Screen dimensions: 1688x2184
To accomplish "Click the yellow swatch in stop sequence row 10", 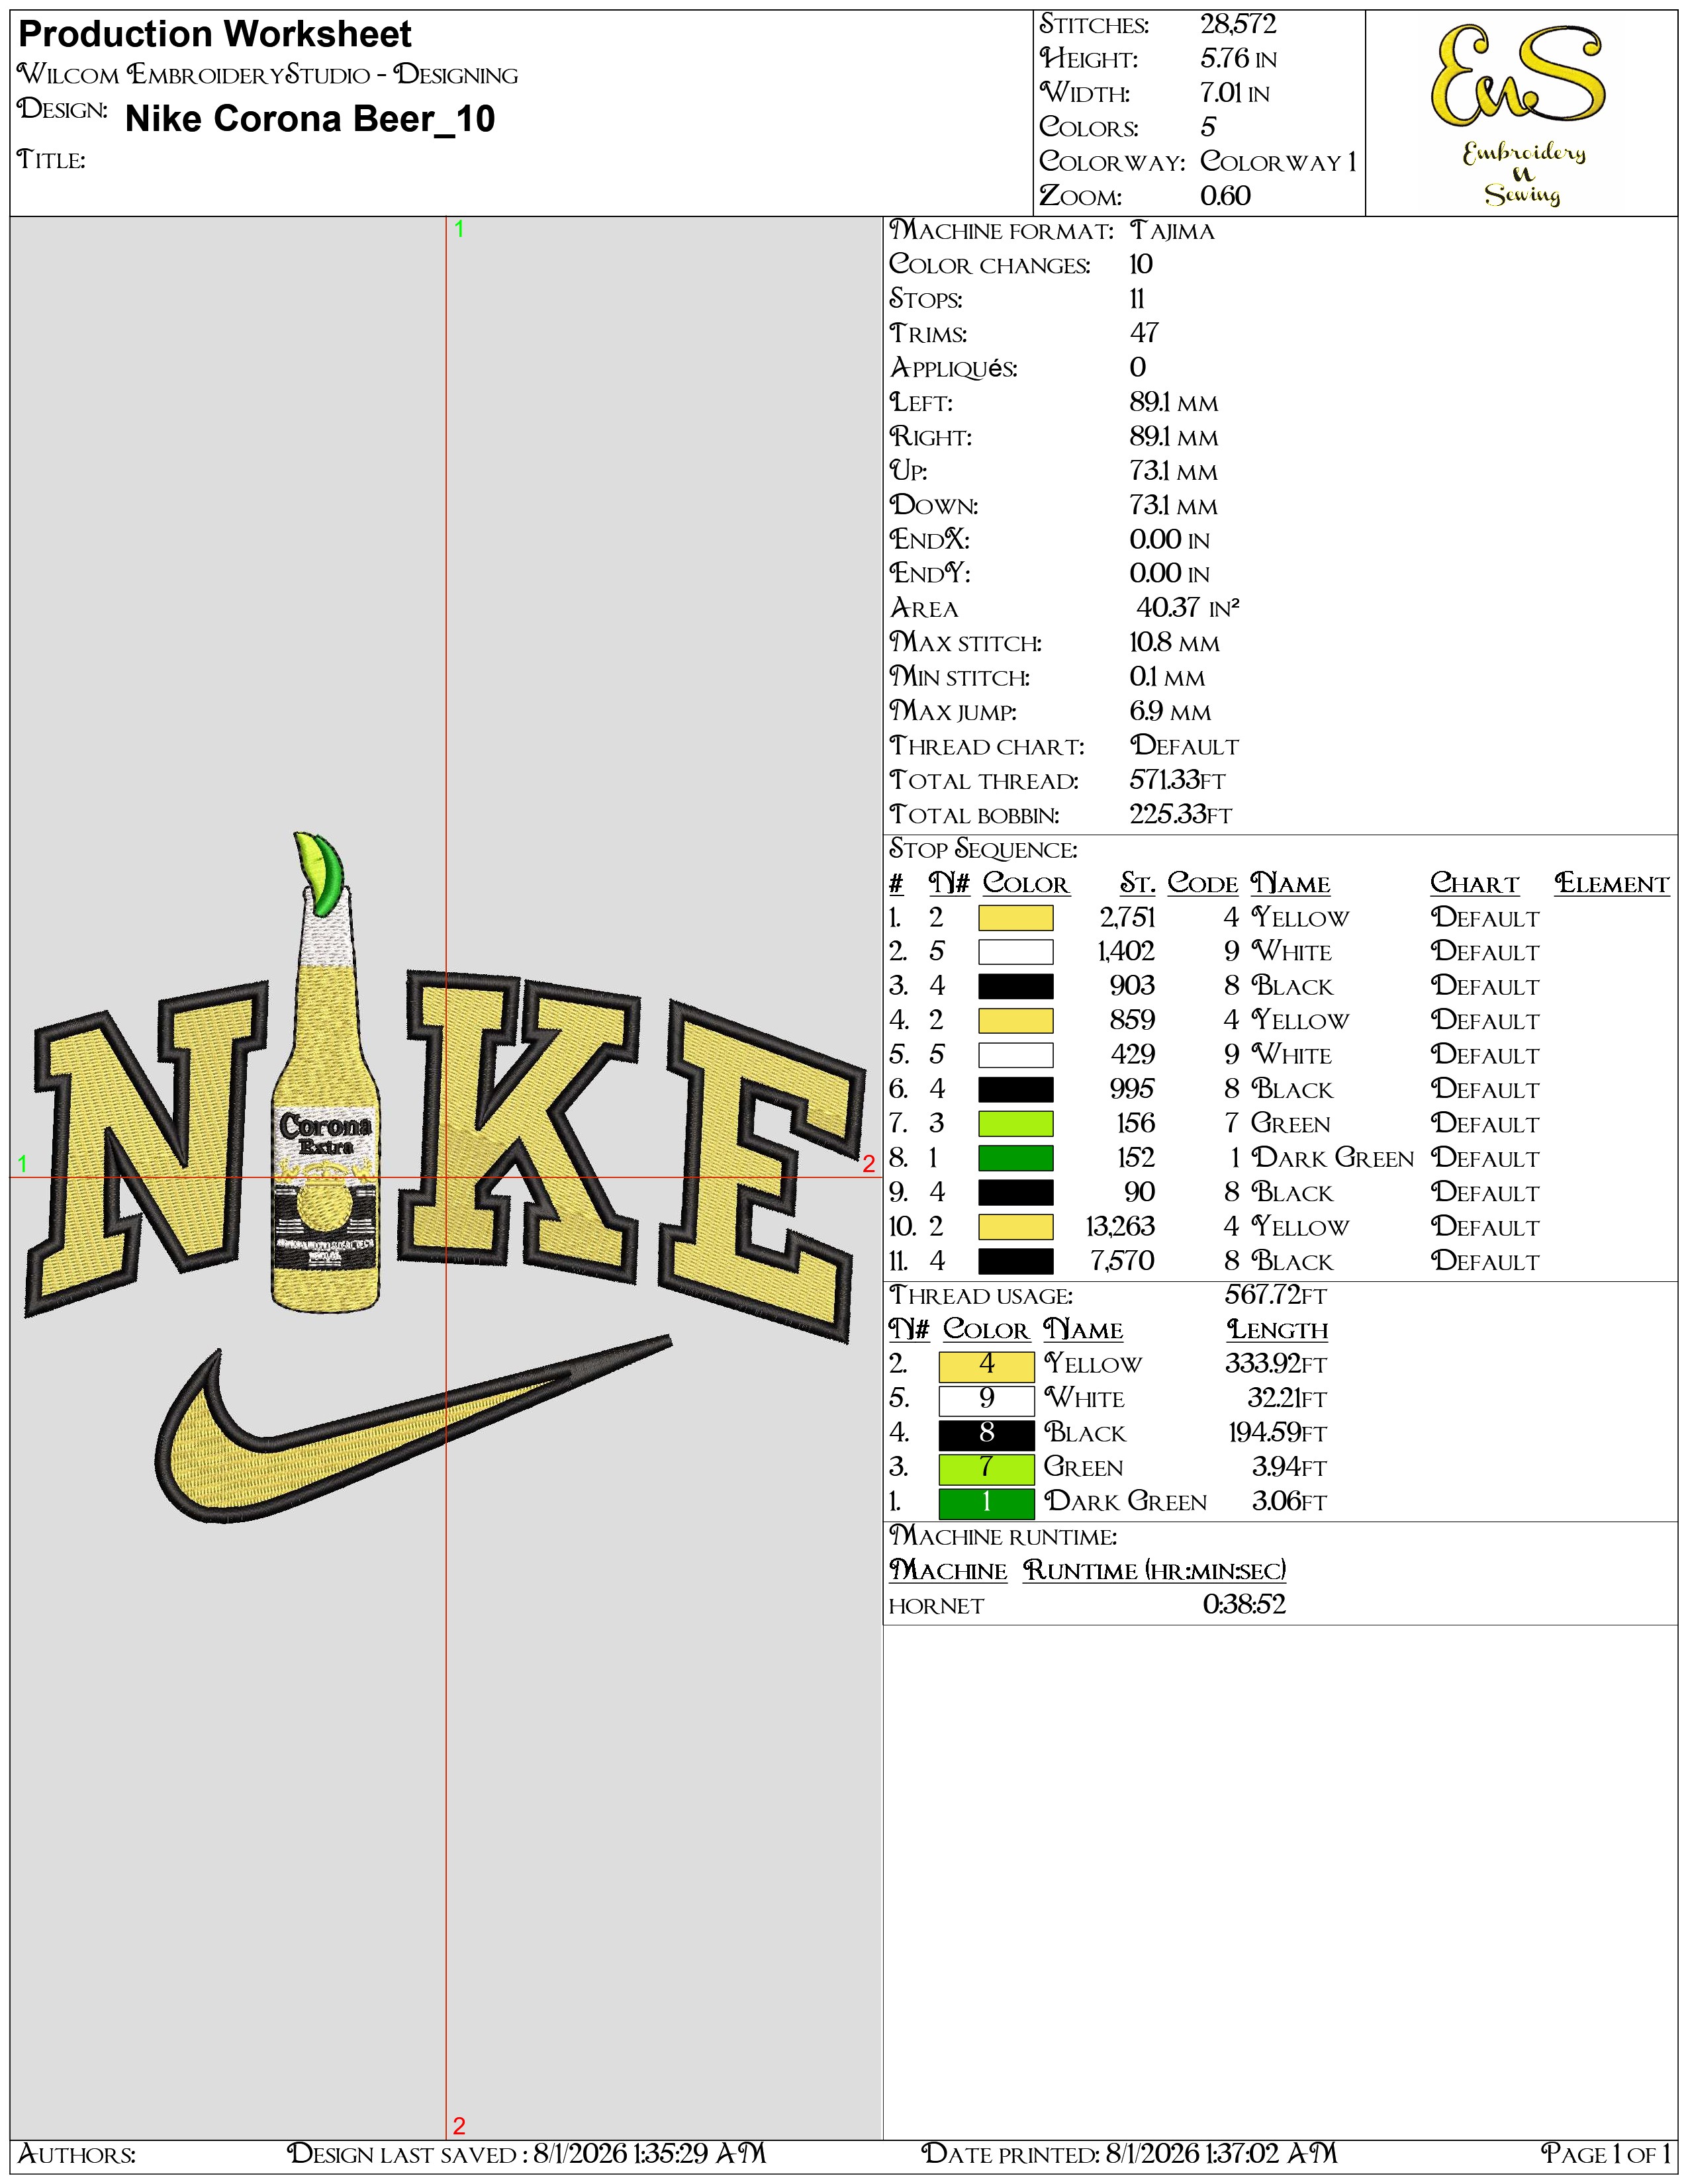I will (1015, 1226).
